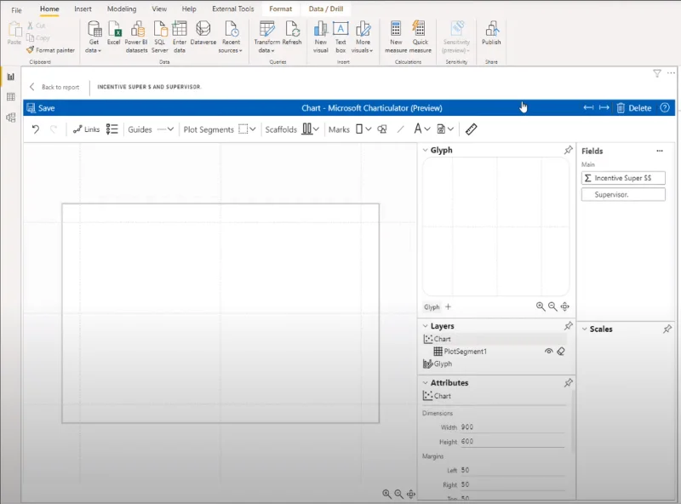Switch to the Modeling ribbon tab
Screen dimensions: 681x504
point(122,9)
